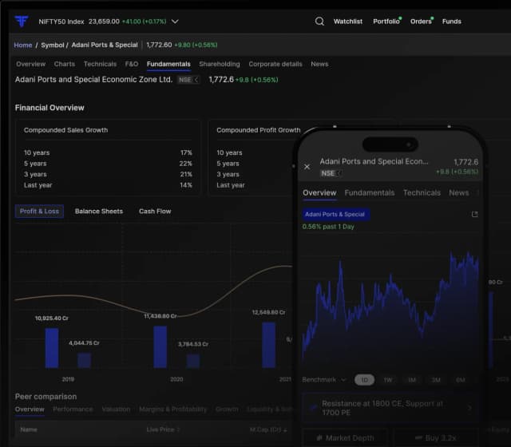Sort peer table by Live Price
Screen dimensions: 511x447
click(163, 429)
